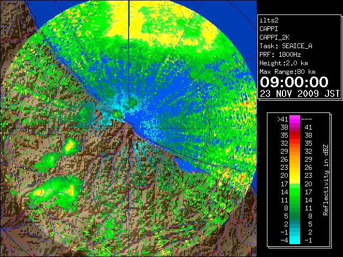This screenshot has height=257, width=343.
Task: Click the 23 NOV 2009 JST date
Action: (300, 94)
